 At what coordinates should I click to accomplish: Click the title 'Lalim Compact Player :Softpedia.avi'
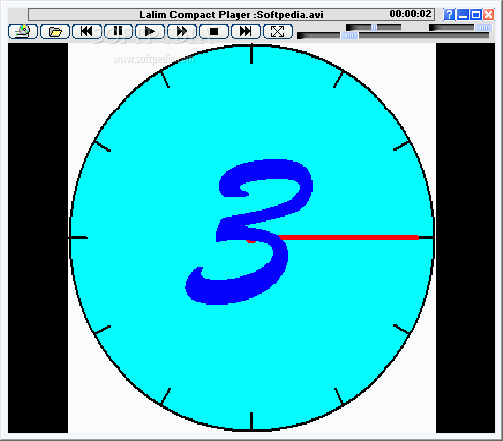(231, 15)
